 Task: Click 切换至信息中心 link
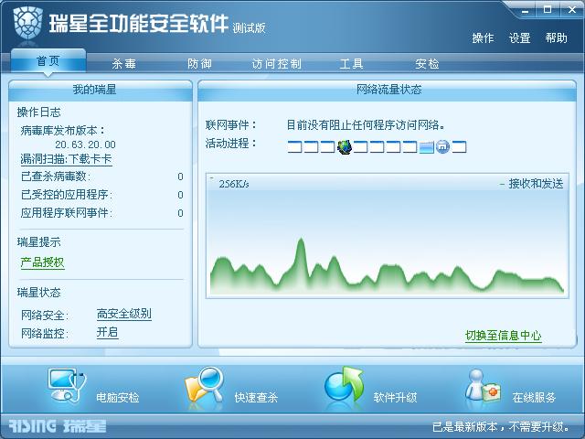tap(503, 336)
